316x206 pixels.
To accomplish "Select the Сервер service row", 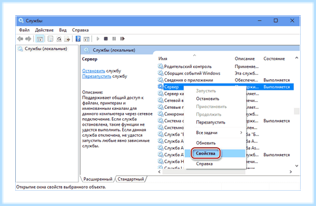I will pyautogui.click(x=225, y=87).
